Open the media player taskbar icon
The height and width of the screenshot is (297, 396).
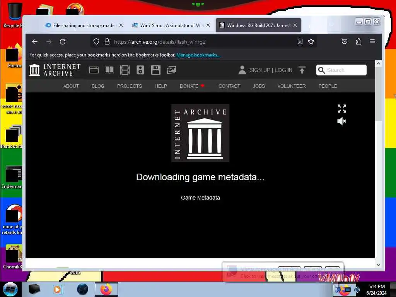57,289
